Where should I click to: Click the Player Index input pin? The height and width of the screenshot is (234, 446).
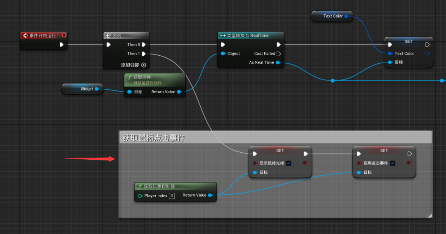click(140, 196)
